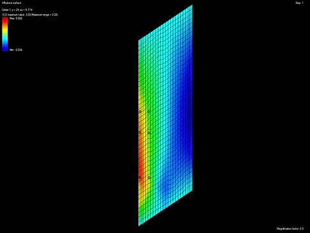Click the lowest node label in green band
310x233 pixels.
[x=149, y=177]
